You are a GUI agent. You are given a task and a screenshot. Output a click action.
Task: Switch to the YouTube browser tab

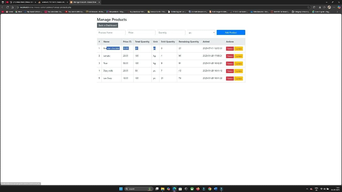(21, 2)
